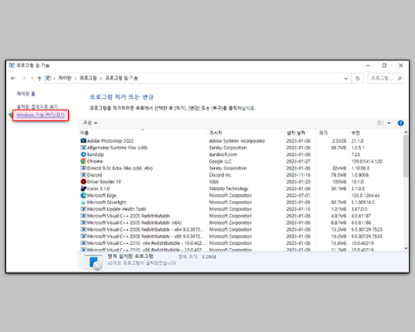Click publisher Bandisoft.com cell
This screenshot has width=415, height=332.
pyautogui.click(x=223, y=154)
